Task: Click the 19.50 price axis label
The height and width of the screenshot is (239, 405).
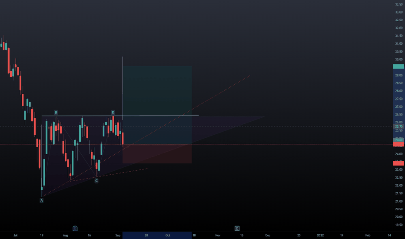Action: tap(398, 225)
